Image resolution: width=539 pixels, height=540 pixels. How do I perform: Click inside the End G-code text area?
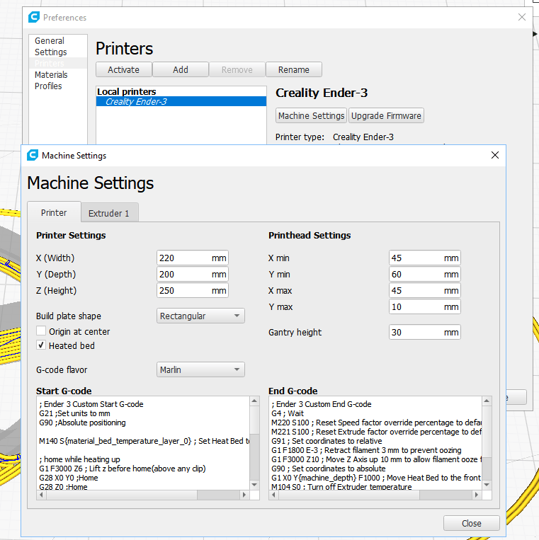point(375,443)
